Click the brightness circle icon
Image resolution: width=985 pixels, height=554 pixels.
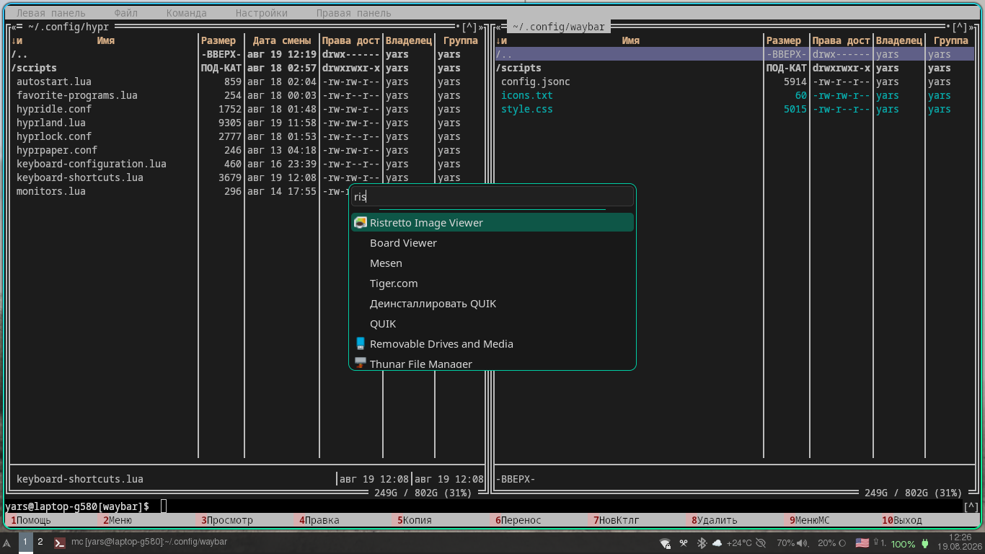tap(842, 543)
